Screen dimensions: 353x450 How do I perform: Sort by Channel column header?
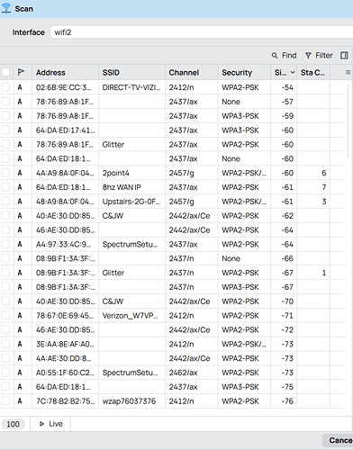(184, 72)
